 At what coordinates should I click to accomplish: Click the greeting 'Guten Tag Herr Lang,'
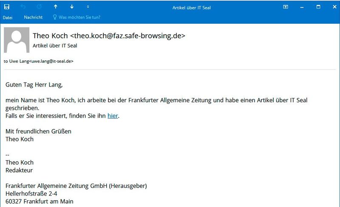pyautogui.click(x=34, y=85)
